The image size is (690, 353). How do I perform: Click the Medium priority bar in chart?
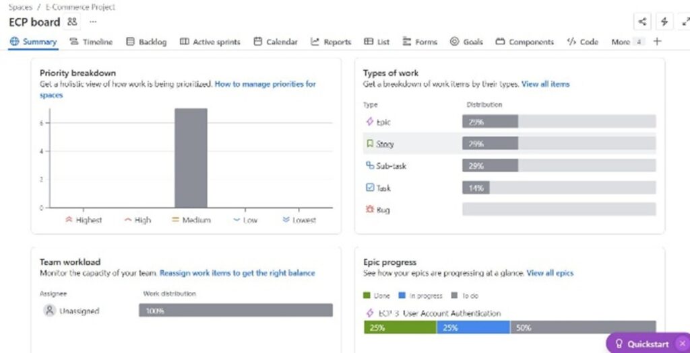(x=191, y=158)
